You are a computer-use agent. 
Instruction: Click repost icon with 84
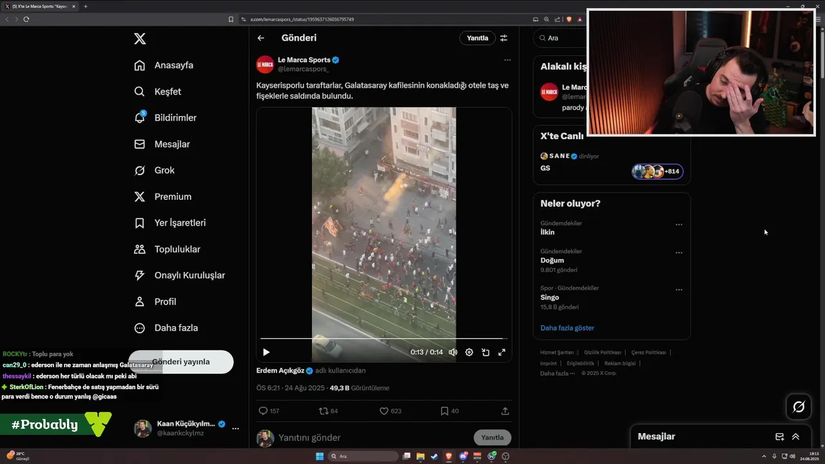pos(329,411)
